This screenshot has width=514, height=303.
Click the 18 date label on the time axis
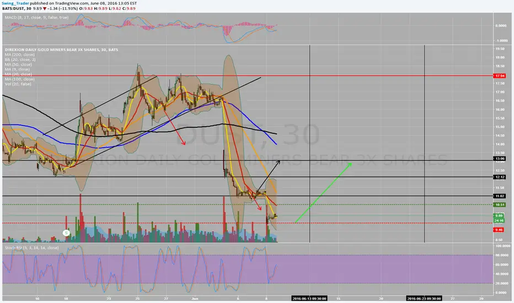[x=66, y=299]
